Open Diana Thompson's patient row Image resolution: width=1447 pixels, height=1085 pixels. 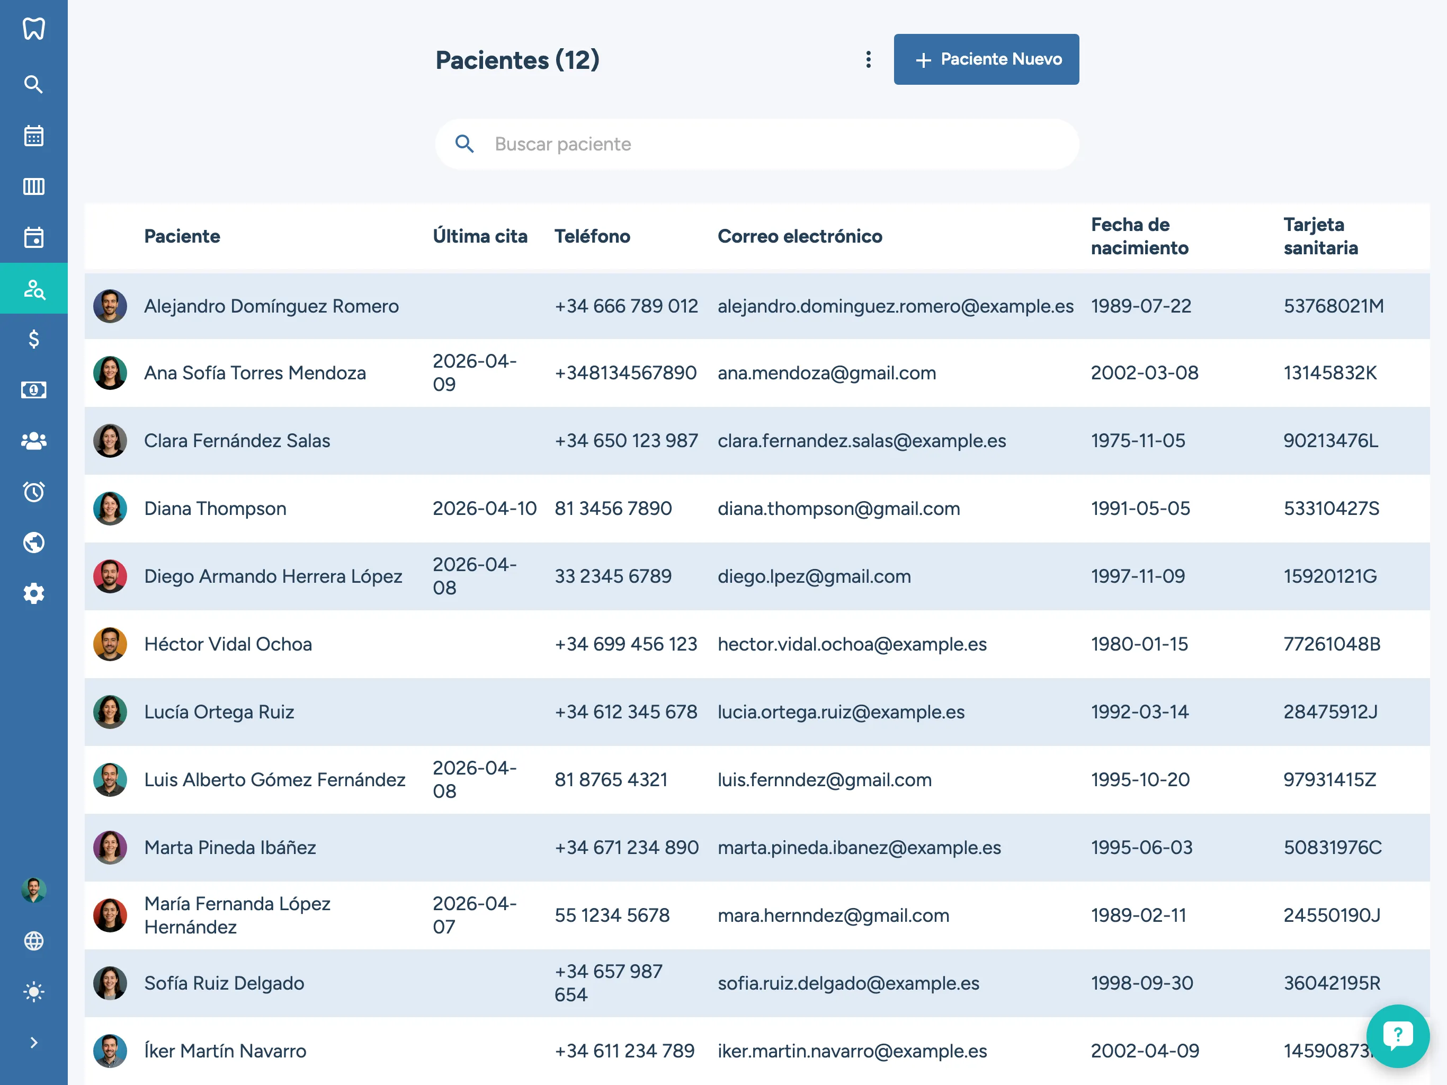[x=215, y=509]
